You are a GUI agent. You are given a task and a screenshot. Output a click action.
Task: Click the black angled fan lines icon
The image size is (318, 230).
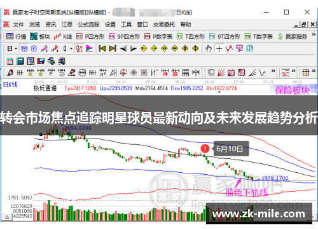[x=252, y=73]
